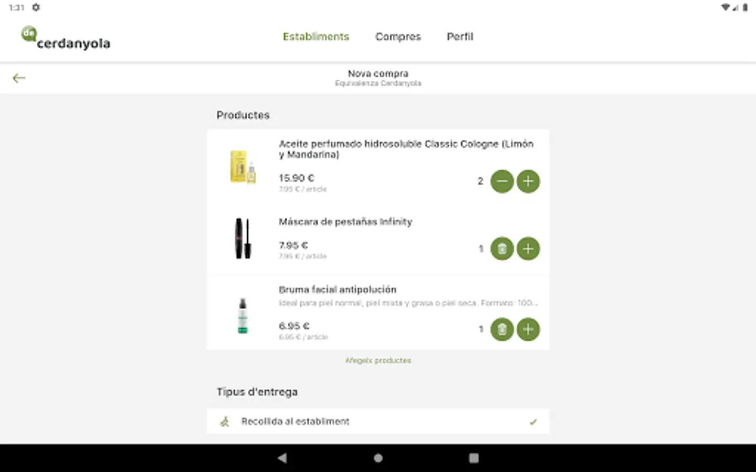Image resolution: width=756 pixels, height=472 pixels.
Task: Go to the Perfil tab
Action: click(460, 37)
